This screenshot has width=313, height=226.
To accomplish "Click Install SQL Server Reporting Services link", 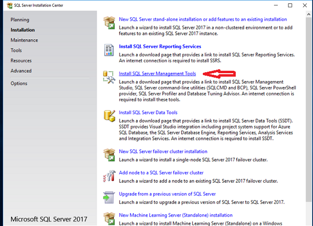I will pos(160,47).
